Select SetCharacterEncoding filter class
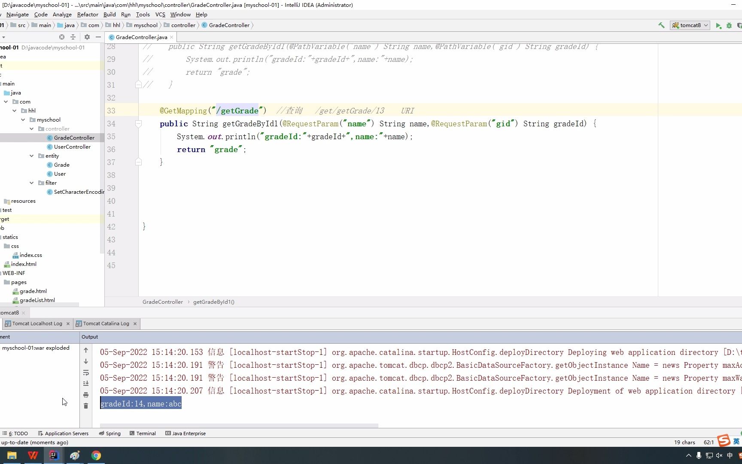The image size is (742, 464). point(76,192)
